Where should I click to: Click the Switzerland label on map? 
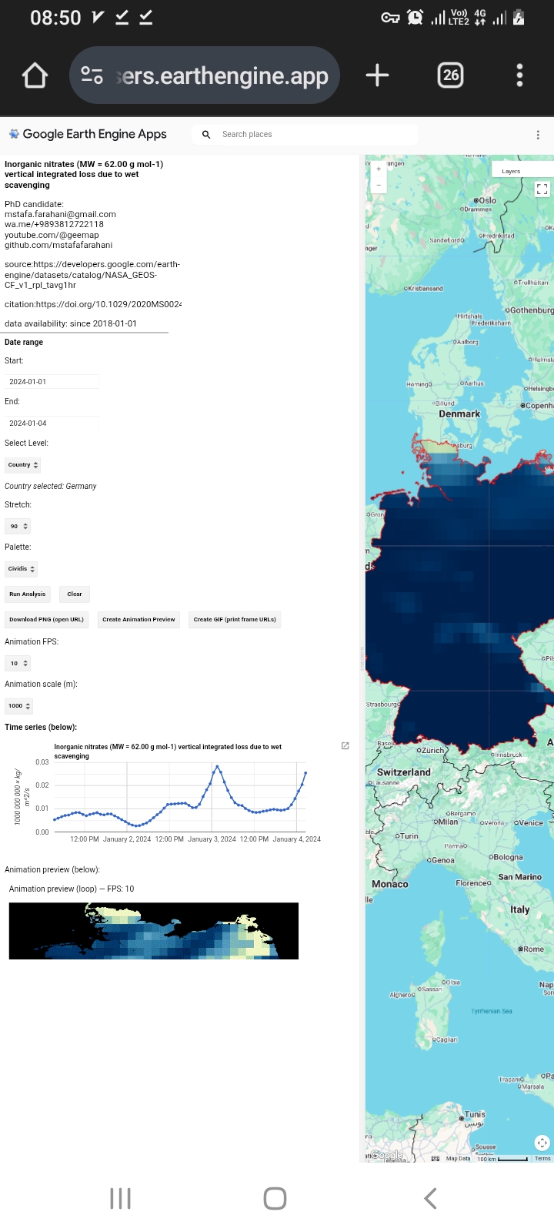coord(404,772)
